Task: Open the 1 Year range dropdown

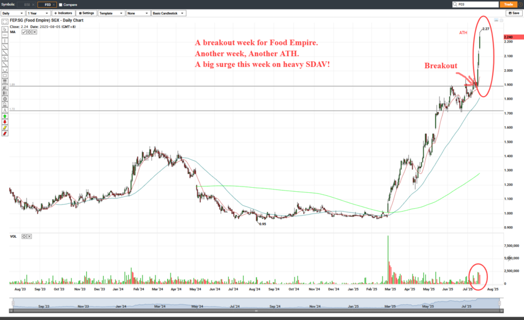Action: pos(38,13)
